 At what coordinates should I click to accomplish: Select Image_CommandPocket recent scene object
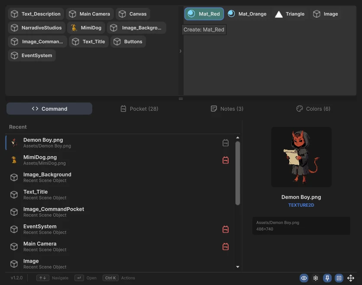(120, 212)
